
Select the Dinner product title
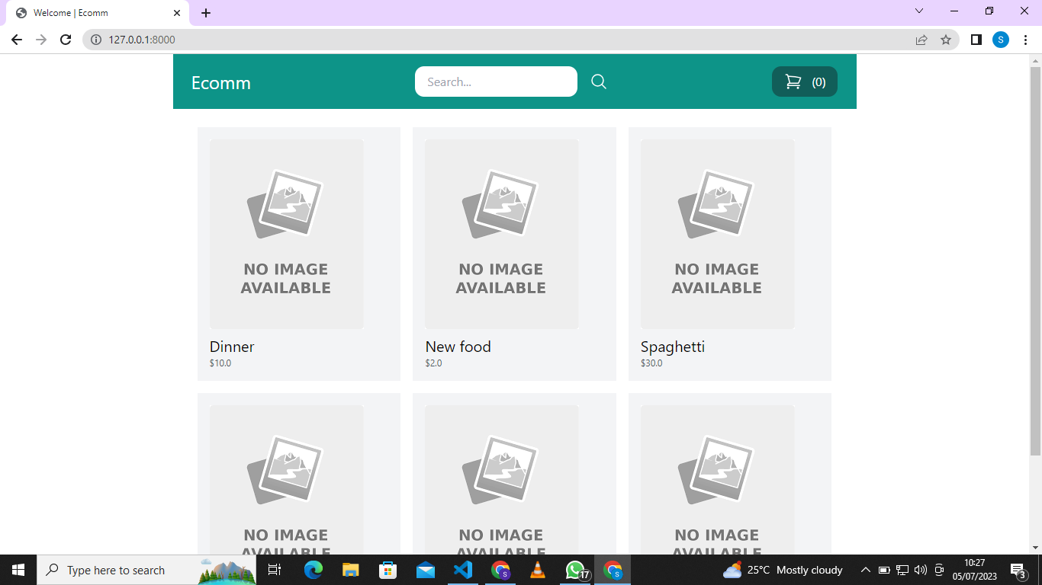pyautogui.click(x=232, y=347)
